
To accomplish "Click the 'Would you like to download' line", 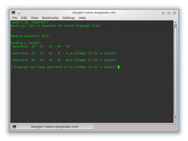I will point(56,26).
